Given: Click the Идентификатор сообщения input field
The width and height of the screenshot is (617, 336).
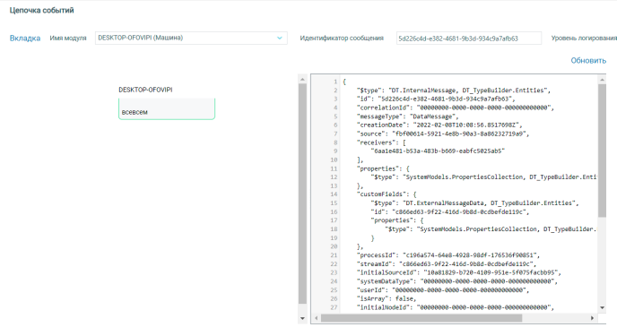Looking at the screenshot, I should point(469,39).
